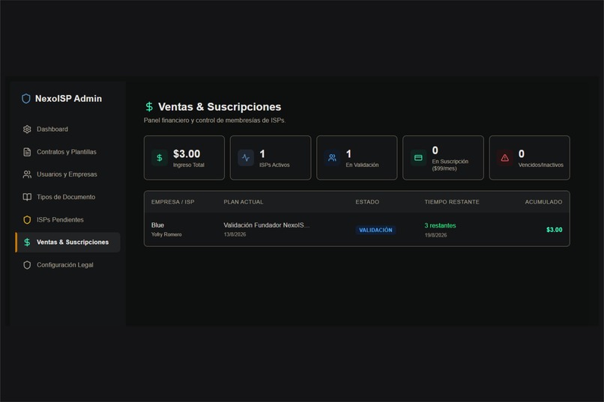This screenshot has height=402, width=604.
Task: Click the ACUMULADO column header
Action: point(543,202)
